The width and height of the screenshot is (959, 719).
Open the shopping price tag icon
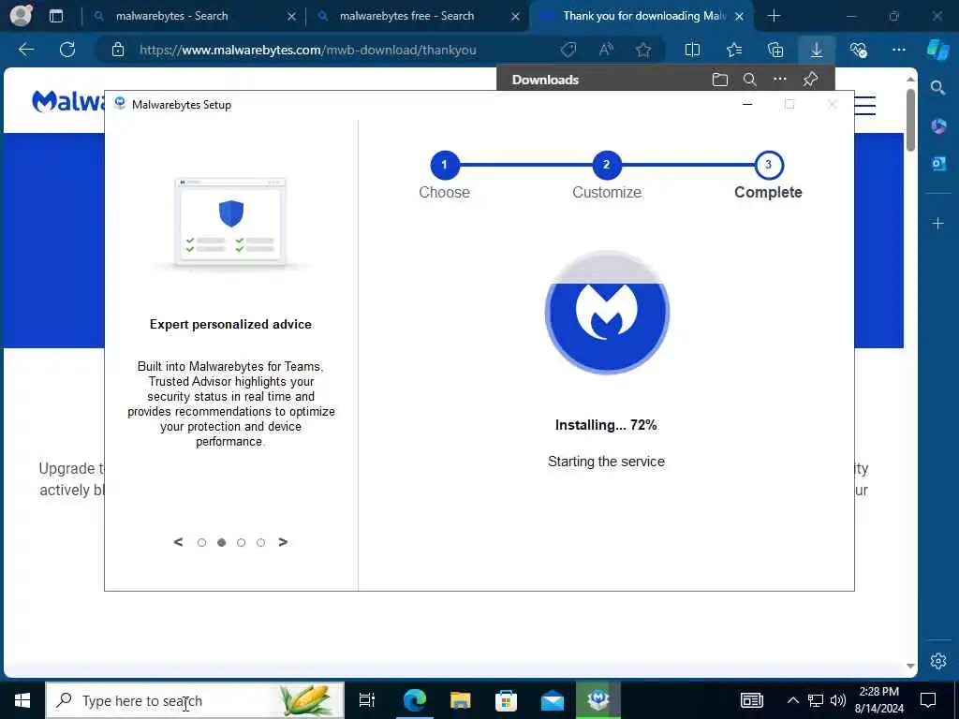tap(568, 51)
